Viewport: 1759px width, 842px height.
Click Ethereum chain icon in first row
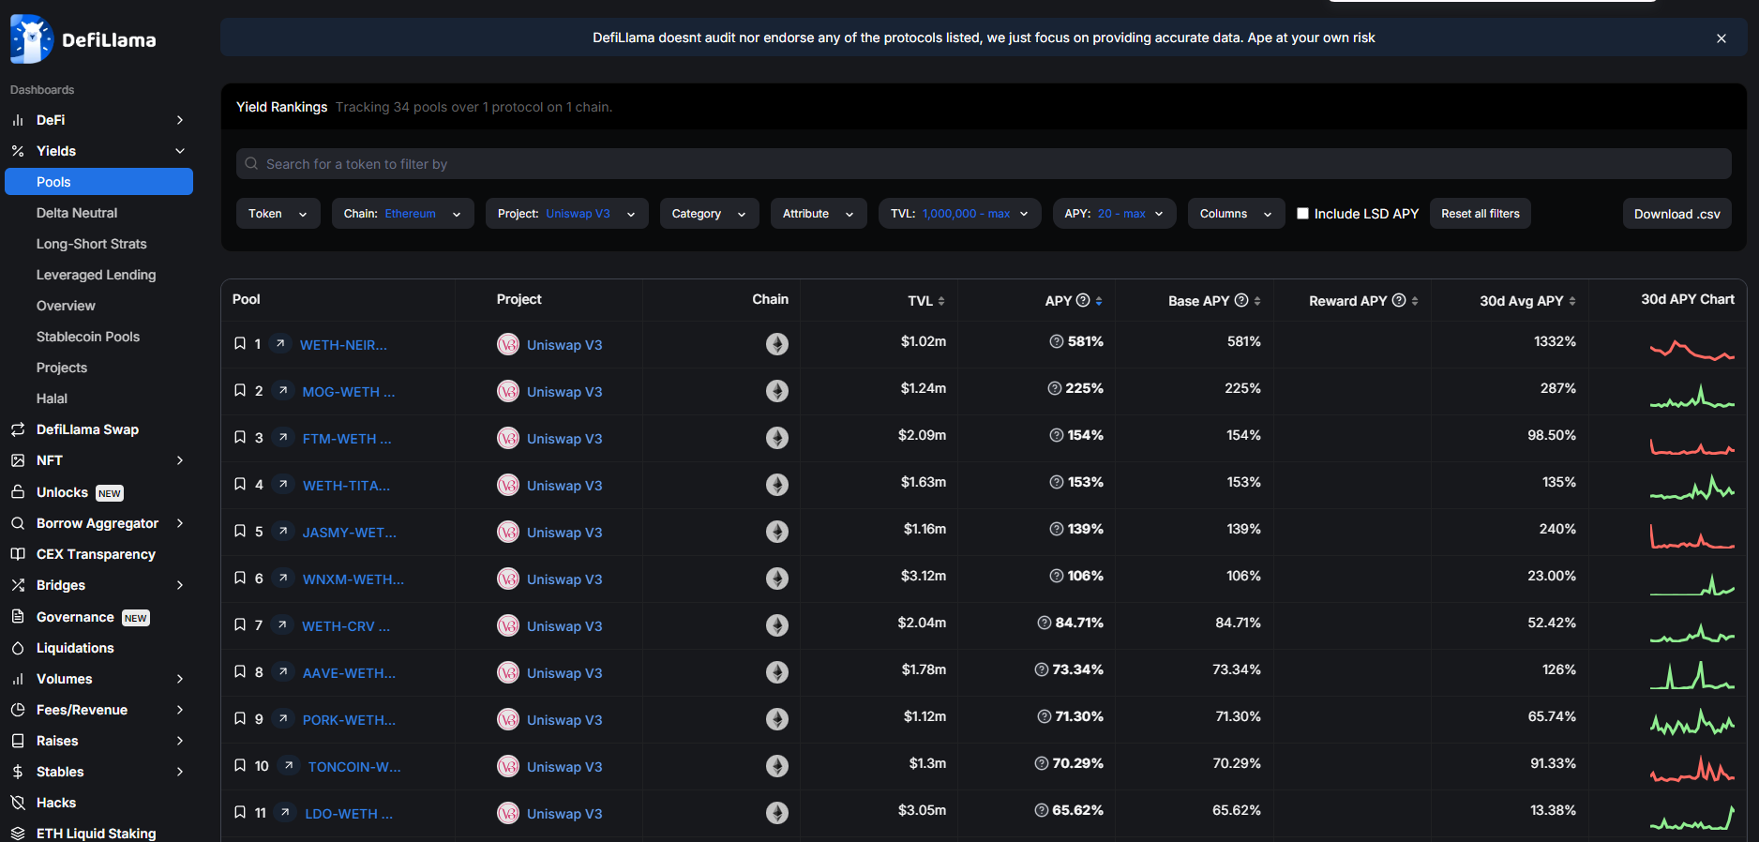pyautogui.click(x=776, y=344)
